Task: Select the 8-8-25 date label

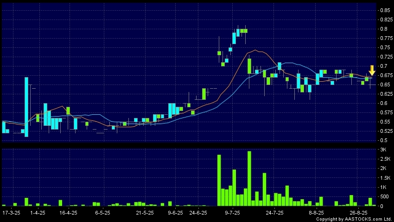Action: [316, 213]
